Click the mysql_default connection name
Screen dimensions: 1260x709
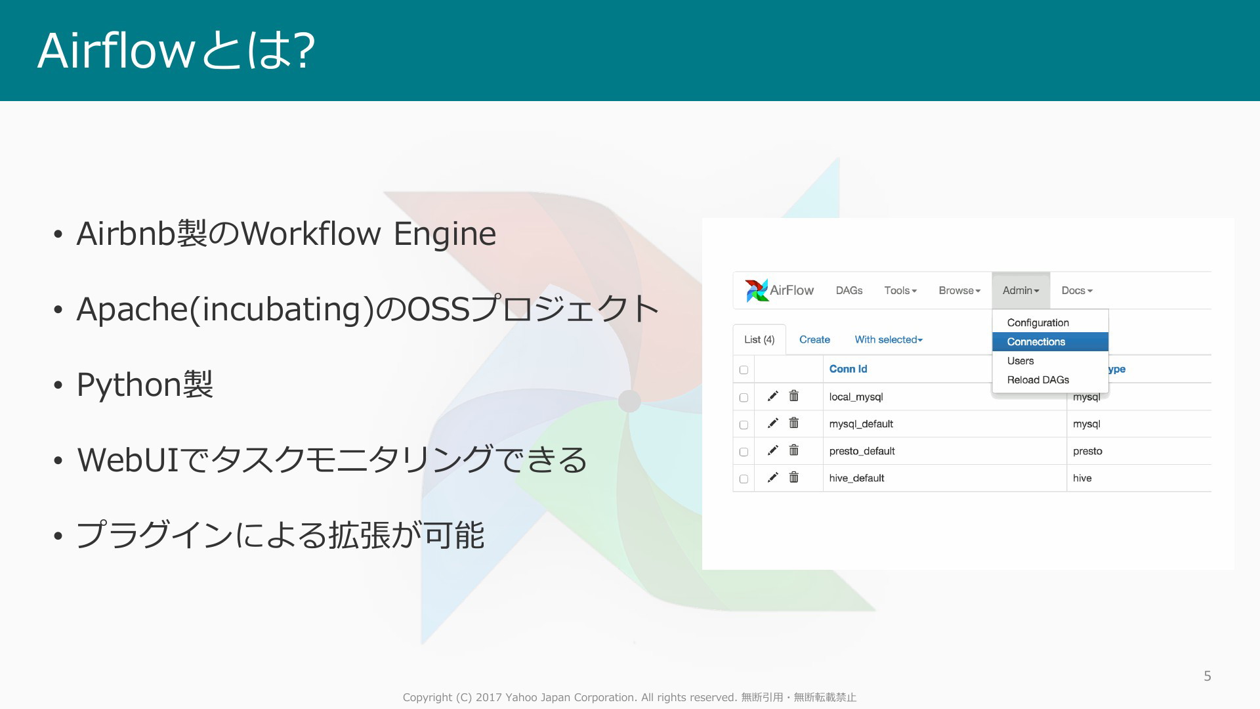[x=861, y=424]
